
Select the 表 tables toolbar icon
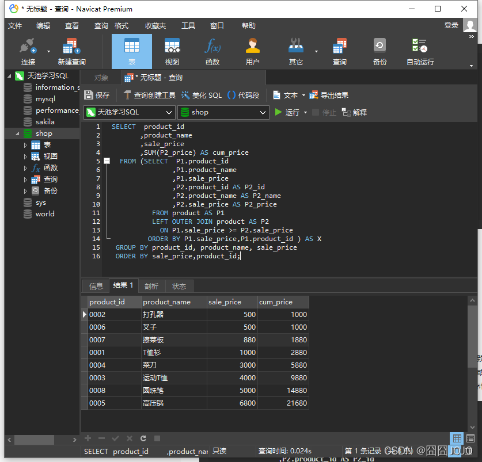[x=131, y=51]
